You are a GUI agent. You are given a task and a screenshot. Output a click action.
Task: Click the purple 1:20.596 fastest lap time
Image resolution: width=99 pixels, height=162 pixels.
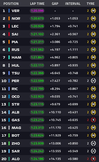(37, 11)
